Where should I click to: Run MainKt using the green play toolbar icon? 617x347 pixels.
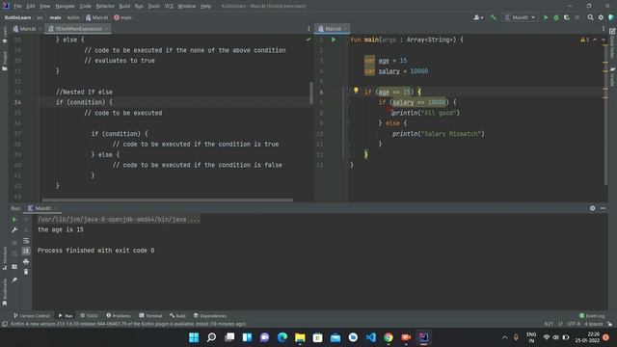coord(546,17)
